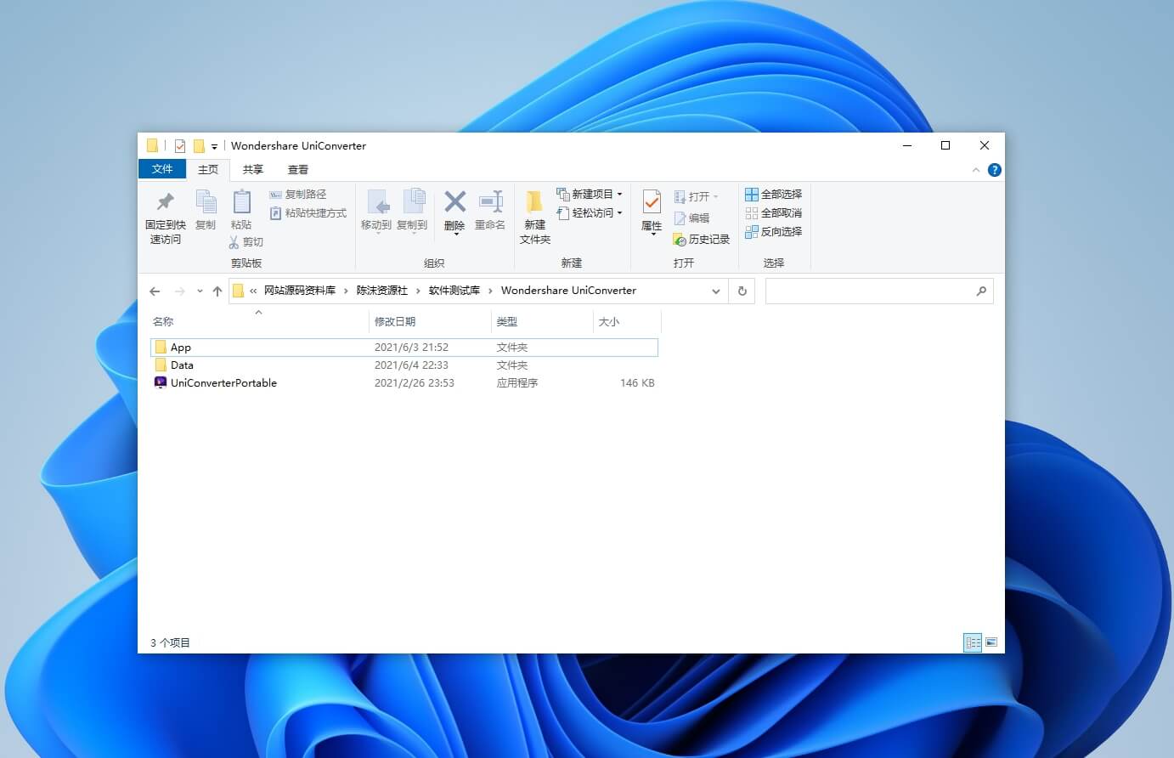Toggle the details view in status bar
This screenshot has width=1174, height=758.
[973, 642]
